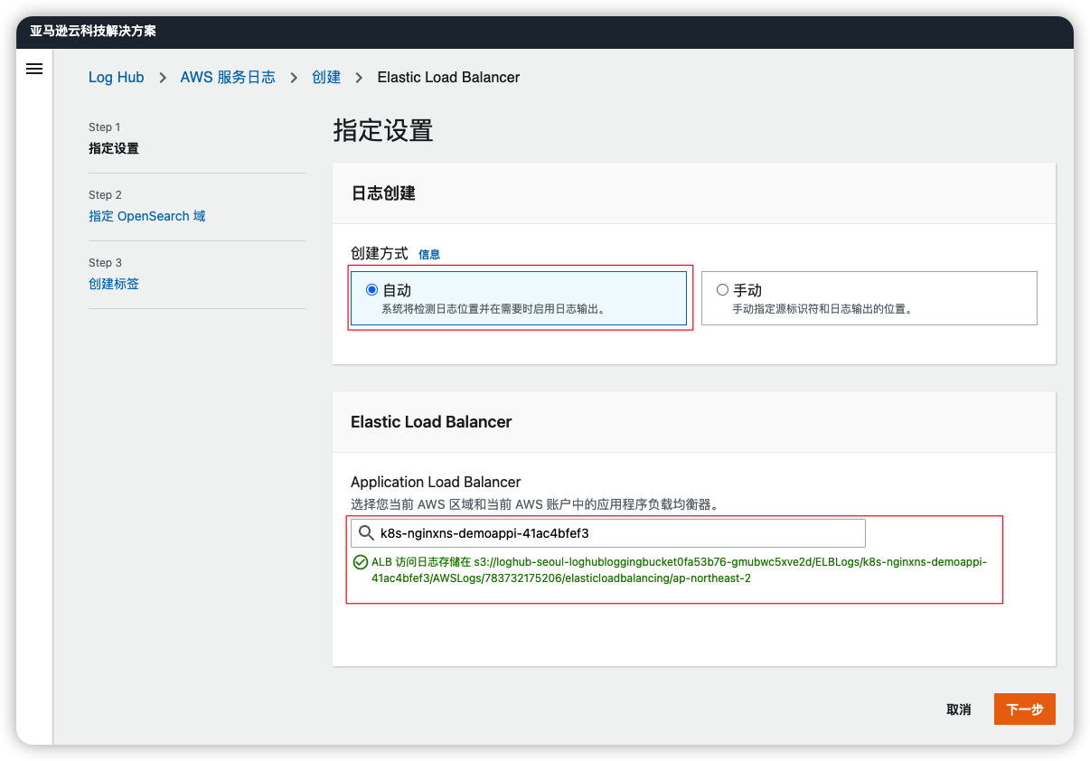Select the 手动 radio option

coord(722,290)
